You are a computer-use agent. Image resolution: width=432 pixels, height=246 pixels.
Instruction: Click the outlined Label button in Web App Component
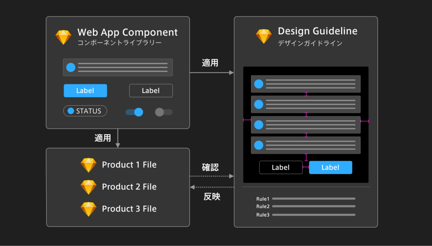tap(151, 90)
